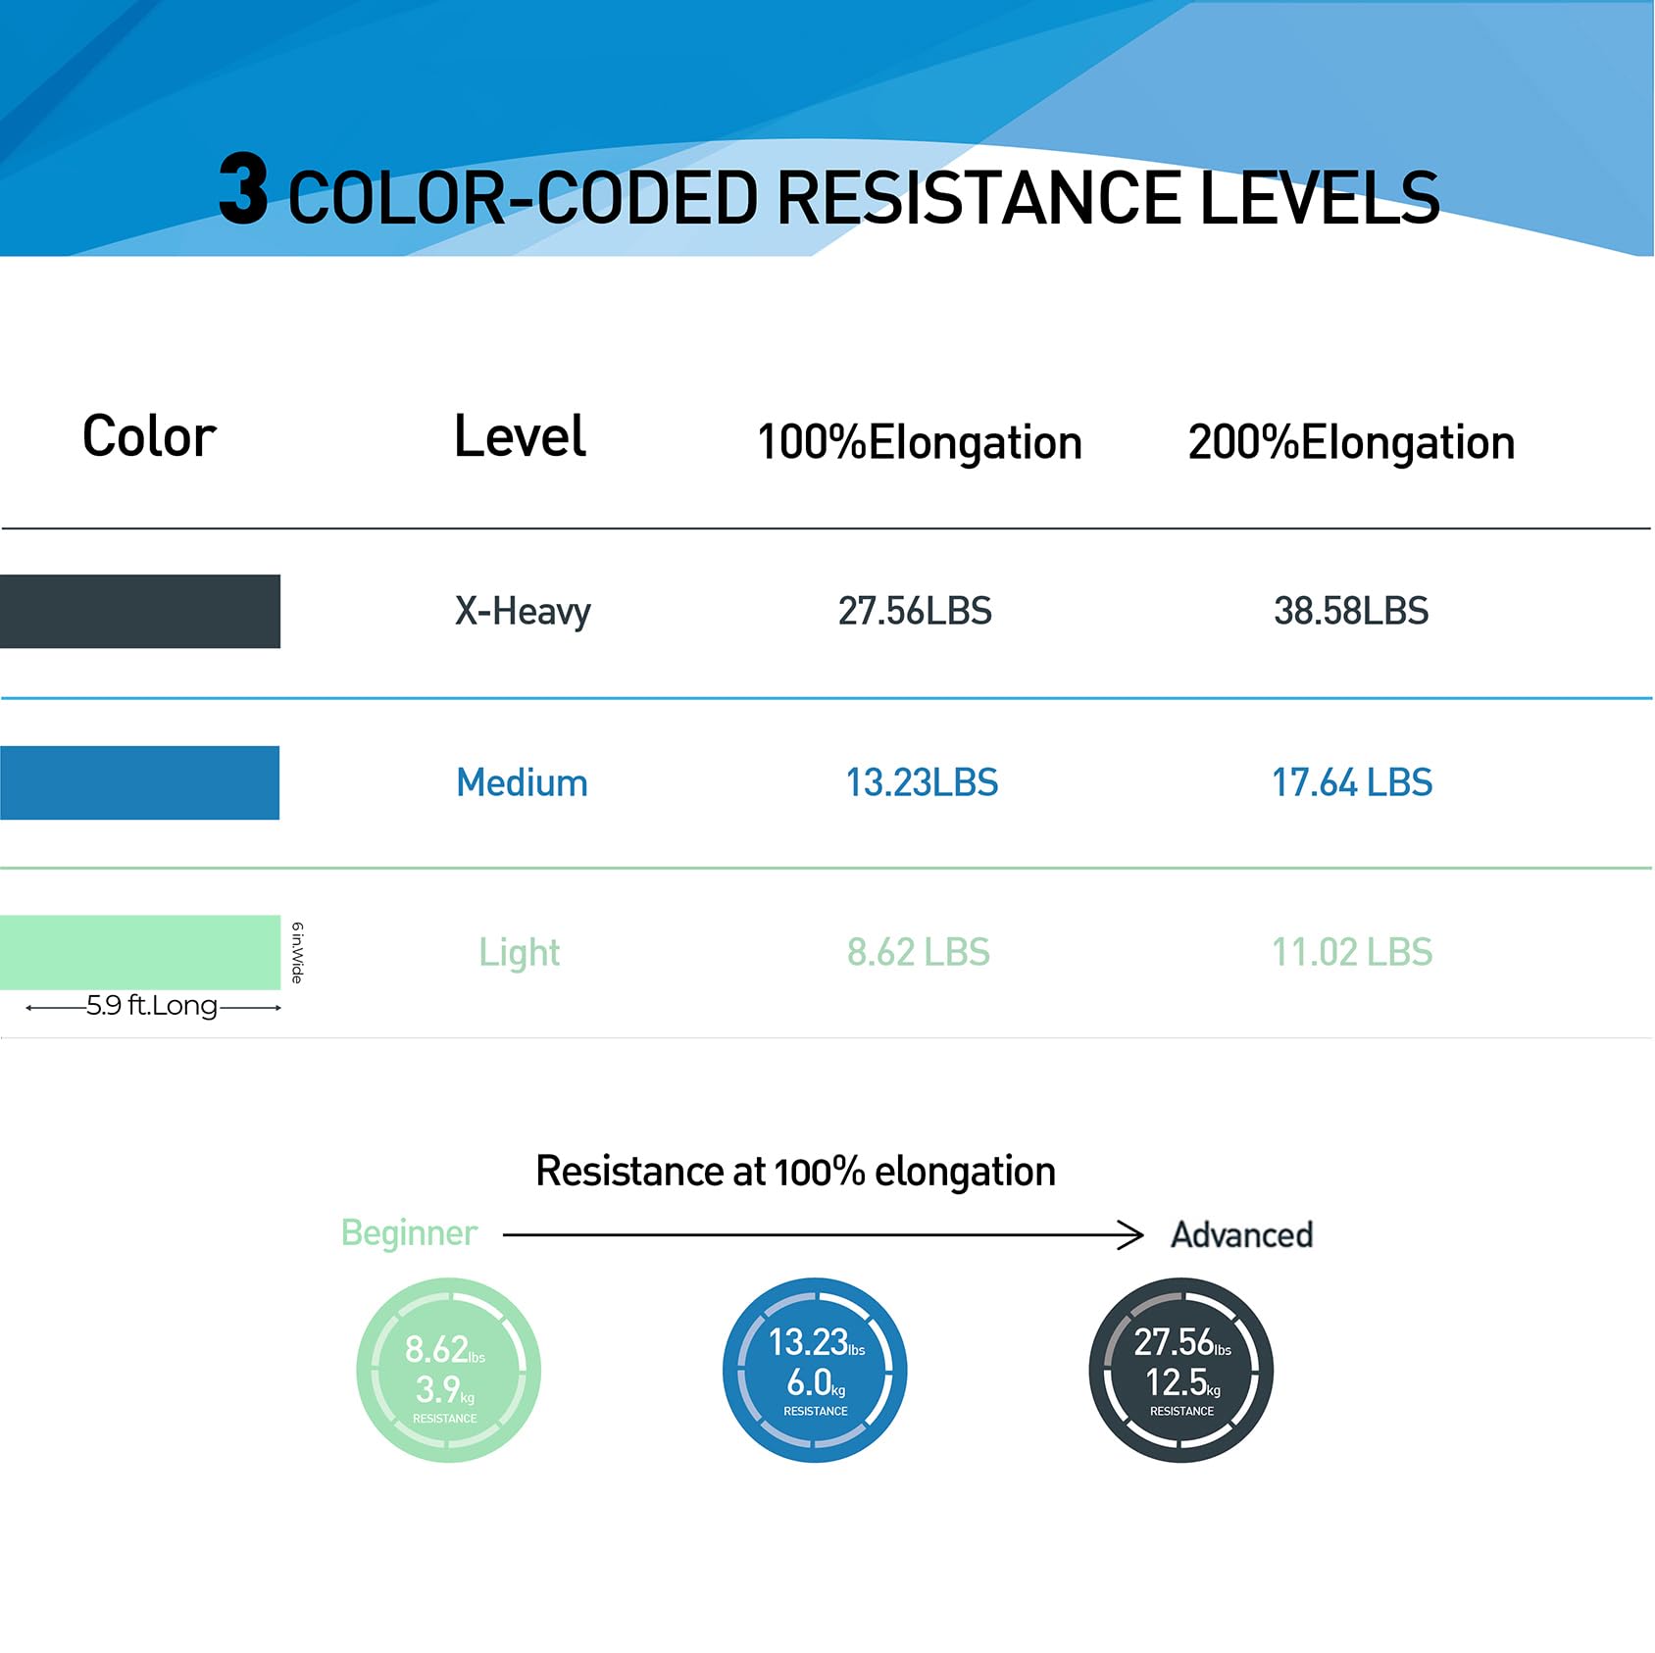Viewport: 1655px width, 1653px height.
Task: Click the blue 13.23 lbs resistance badge
Action: pyautogui.click(x=815, y=1369)
